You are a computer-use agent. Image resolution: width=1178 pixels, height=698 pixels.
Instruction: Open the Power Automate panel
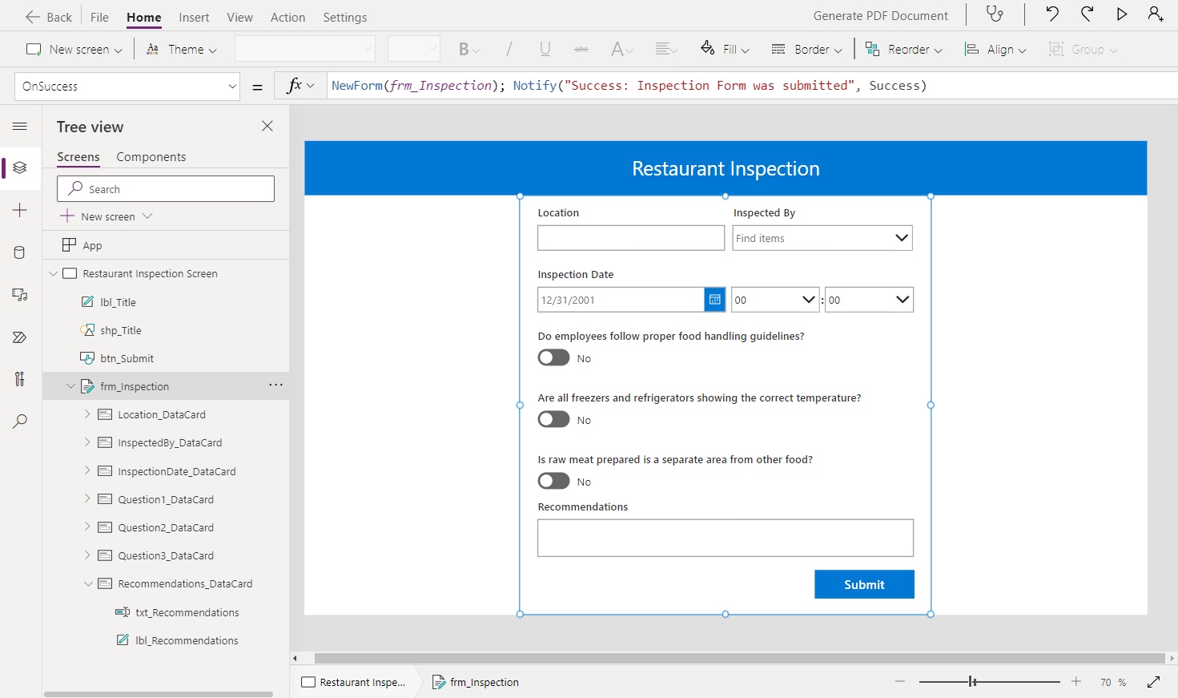click(x=20, y=337)
